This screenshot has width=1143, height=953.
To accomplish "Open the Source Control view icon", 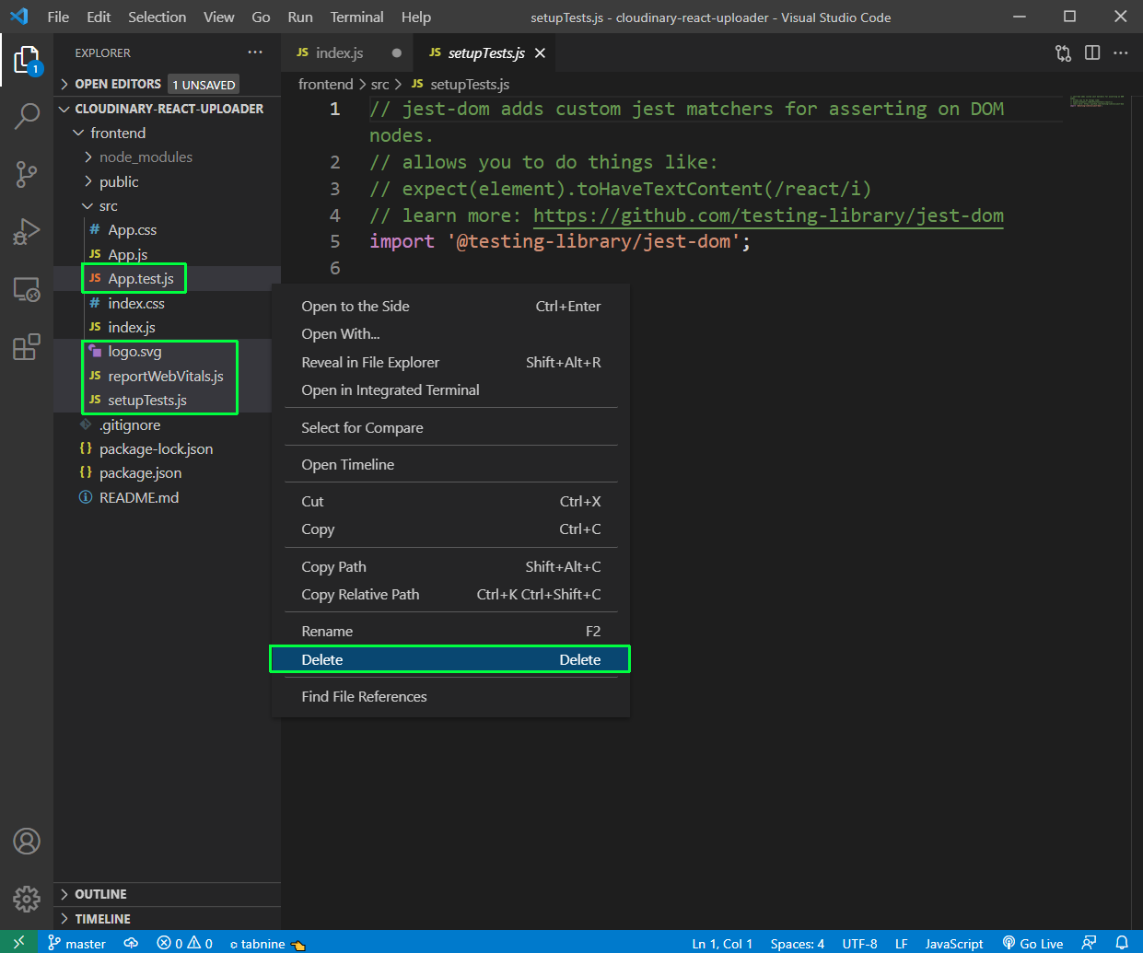I will (x=27, y=173).
